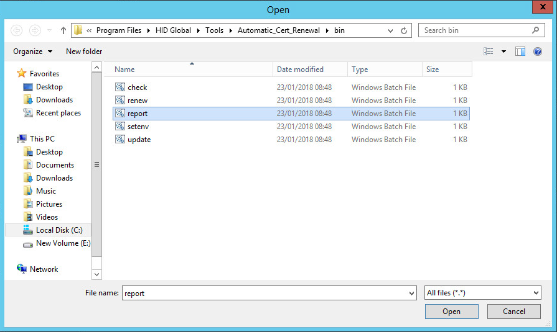Click the Open button
Screen dimensions: 557x332
point(451,312)
